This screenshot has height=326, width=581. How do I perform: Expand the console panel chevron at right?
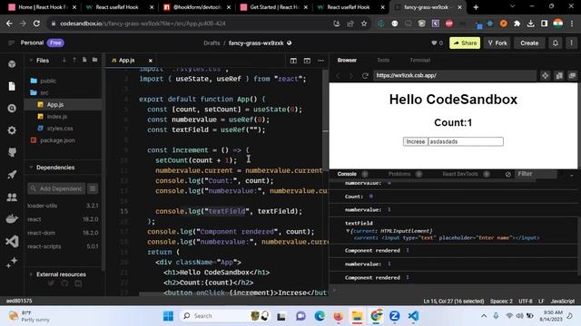click(x=572, y=175)
